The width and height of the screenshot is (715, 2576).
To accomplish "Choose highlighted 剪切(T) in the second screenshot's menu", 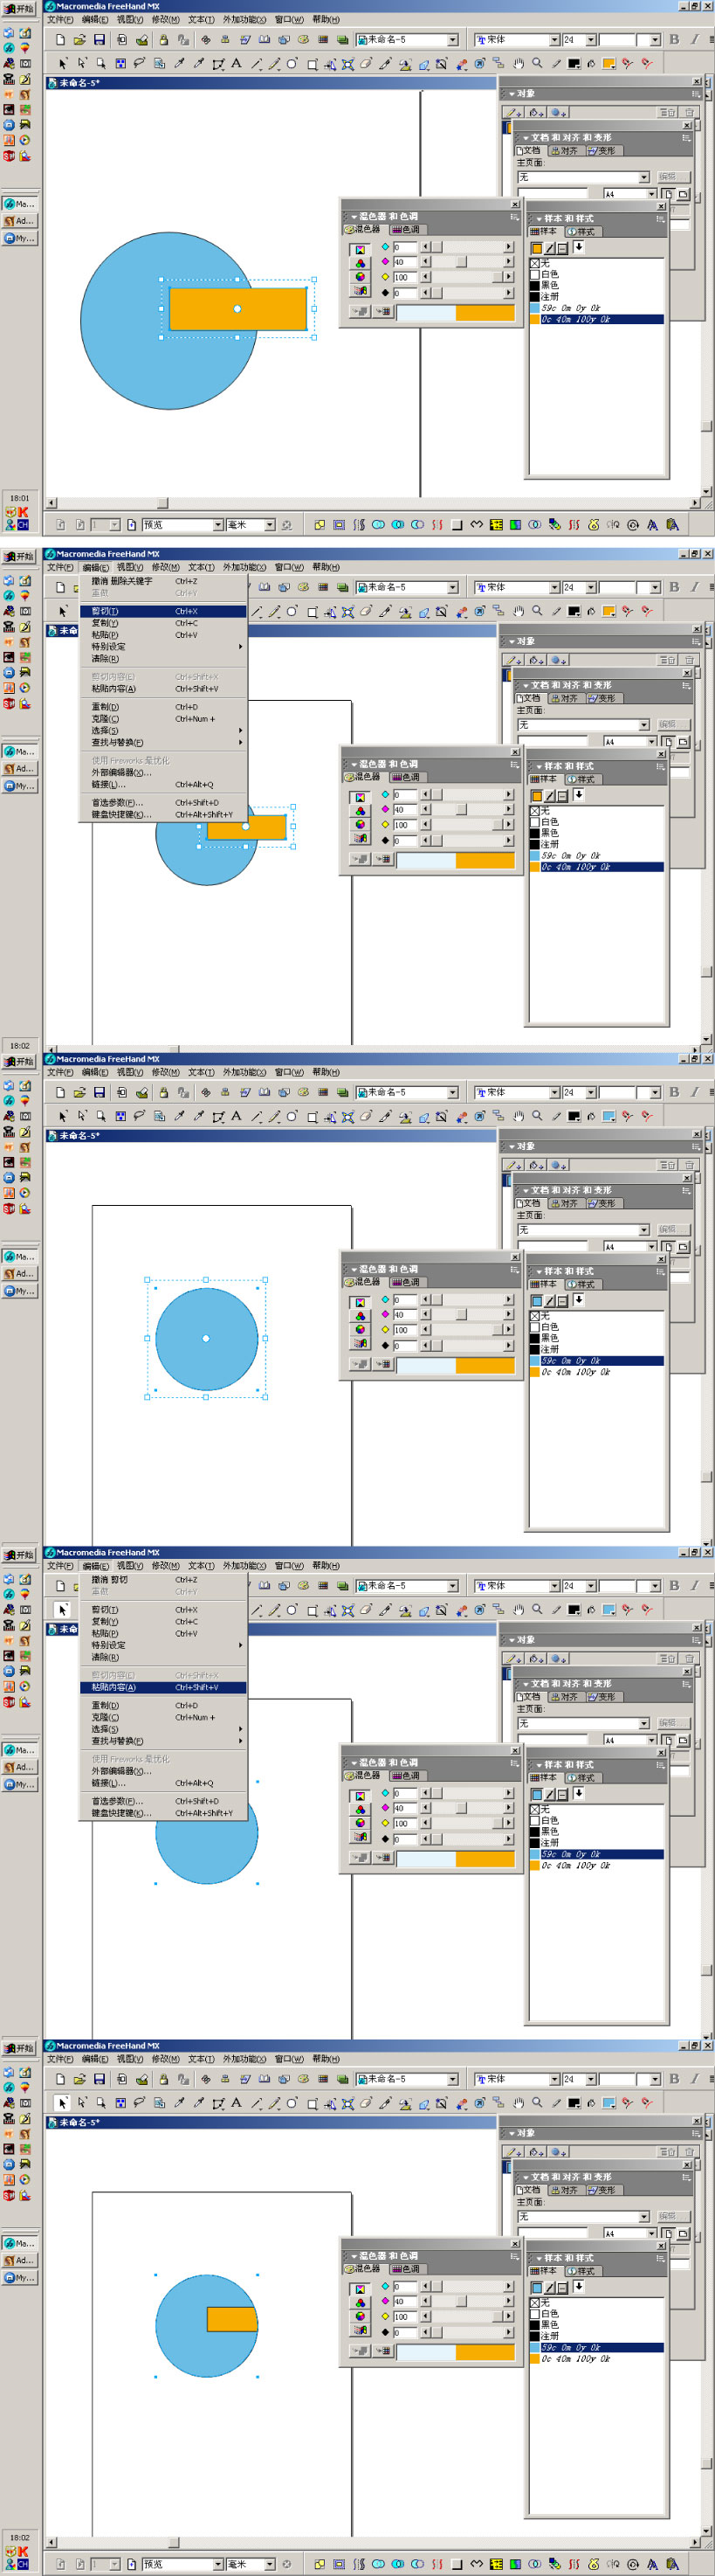I will (x=162, y=611).
